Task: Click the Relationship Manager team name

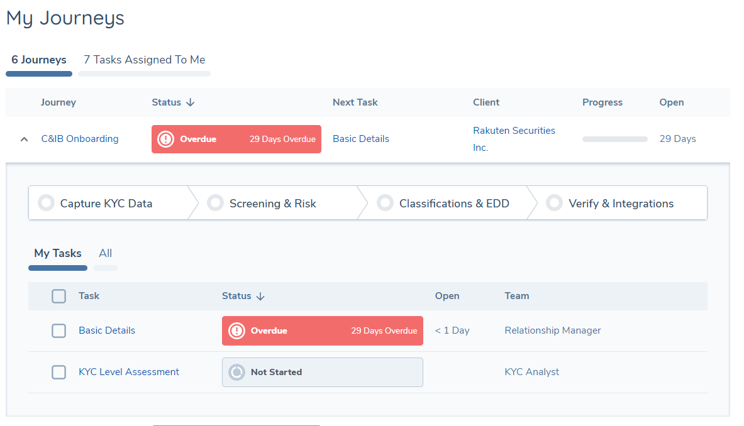Action: pos(552,330)
